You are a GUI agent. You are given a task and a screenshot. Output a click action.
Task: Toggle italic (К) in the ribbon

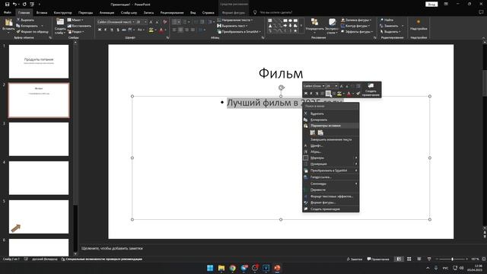click(106, 30)
